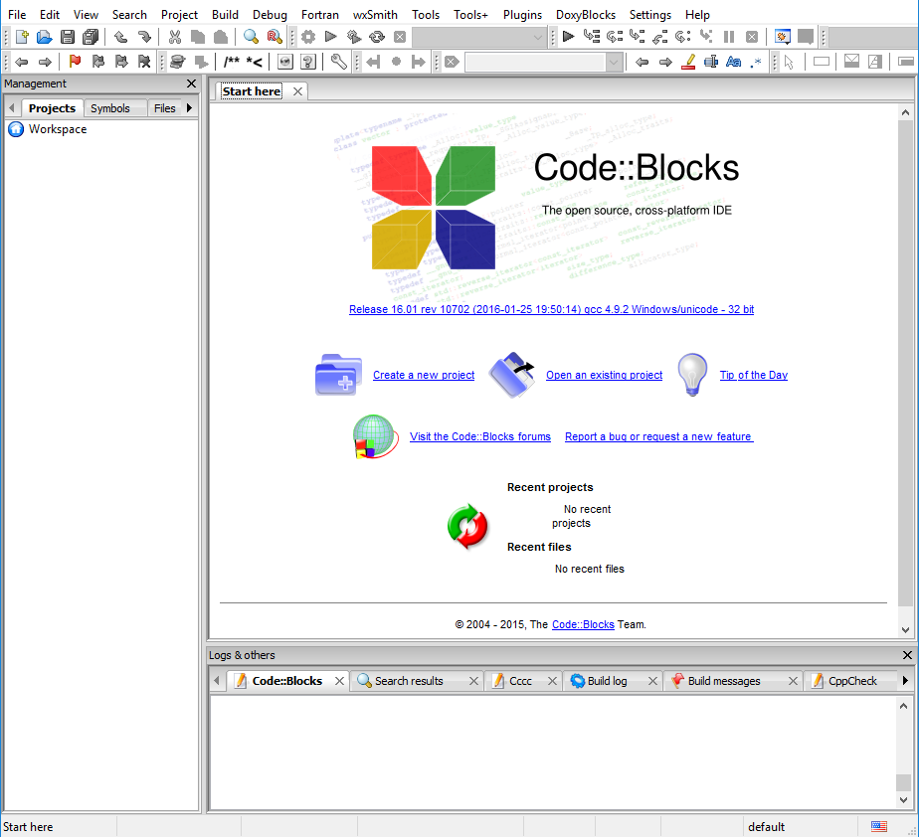The height and width of the screenshot is (837, 919).
Task: Toggle selected text highlight-only option
Action: click(x=711, y=62)
